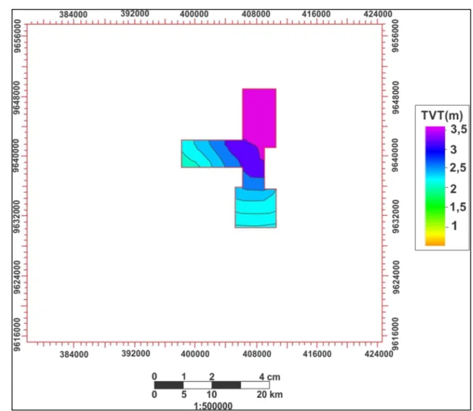Viewport: 473px width, 411px height.
Task: Click 392000 on the lower easting axis
Action: [136, 353]
